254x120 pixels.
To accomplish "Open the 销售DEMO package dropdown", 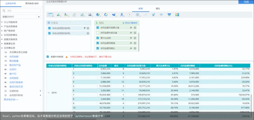I will click(x=39, y=17).
